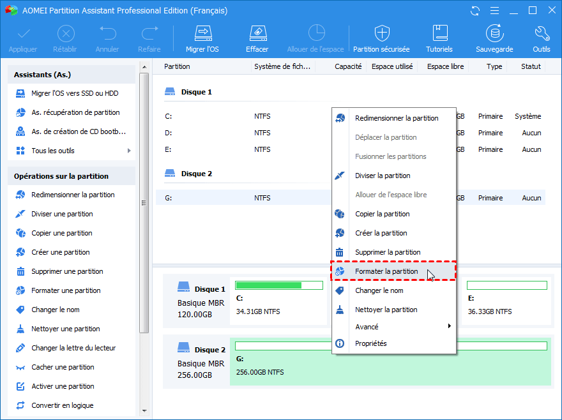
Task: Click the Rétablir toolbar icon
Action: pos(66,34)
